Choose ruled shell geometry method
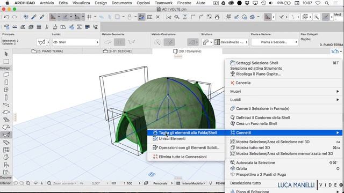 (x=132, y=42)
